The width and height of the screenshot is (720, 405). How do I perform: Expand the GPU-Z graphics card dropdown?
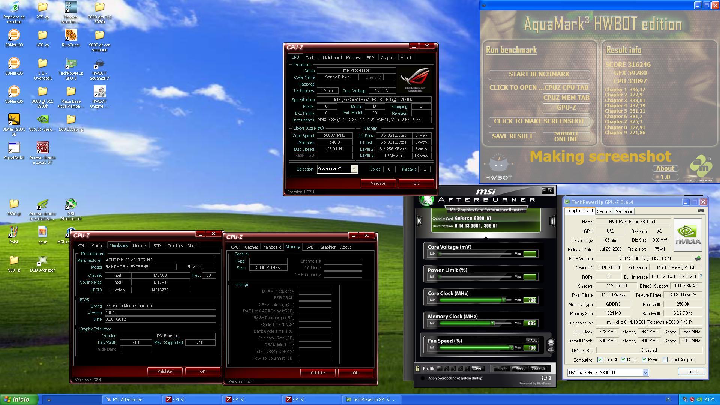tap(645, 373)
